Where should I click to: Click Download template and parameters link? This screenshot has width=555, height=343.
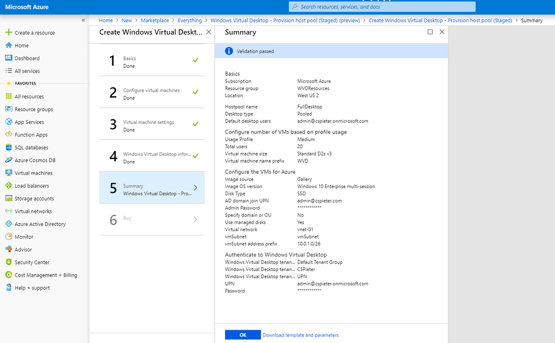(301, 335)
